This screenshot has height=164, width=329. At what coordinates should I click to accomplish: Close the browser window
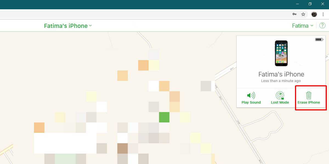point(322,4)
